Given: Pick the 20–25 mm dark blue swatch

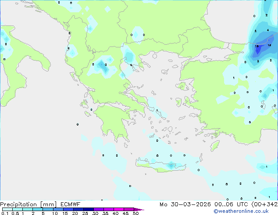Looking at the screenshot, I should click(78, 209).
